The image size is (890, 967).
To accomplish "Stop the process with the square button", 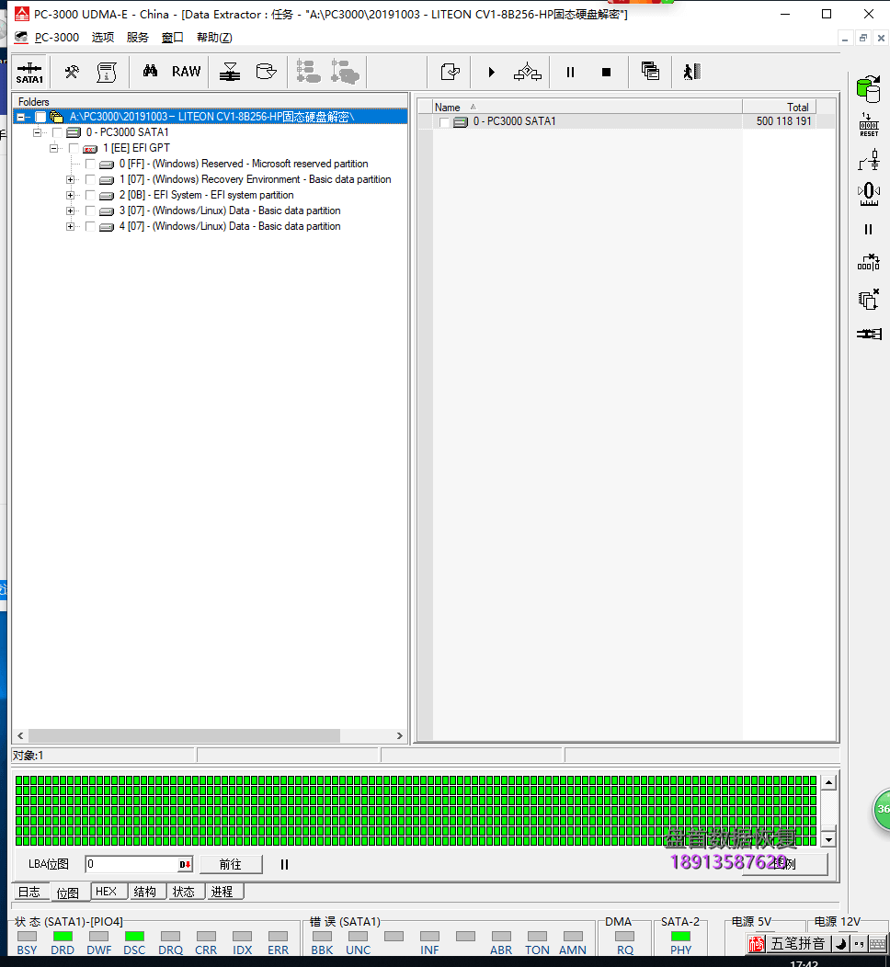I will tap(606, 72).
